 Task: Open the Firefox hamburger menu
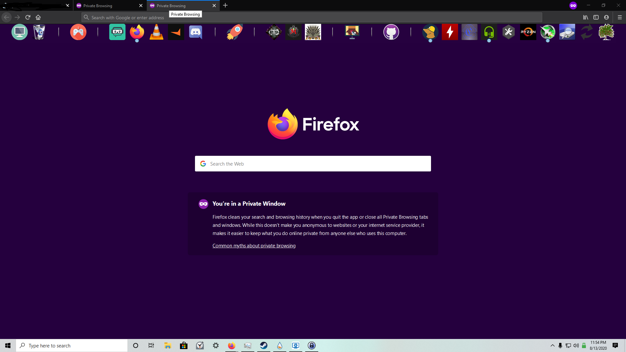click(x=619, y=17)
